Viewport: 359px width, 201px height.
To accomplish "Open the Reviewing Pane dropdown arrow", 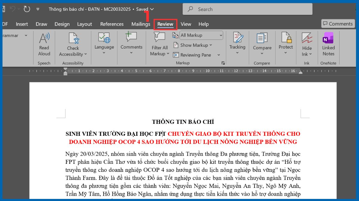I will tap(218, 55).
